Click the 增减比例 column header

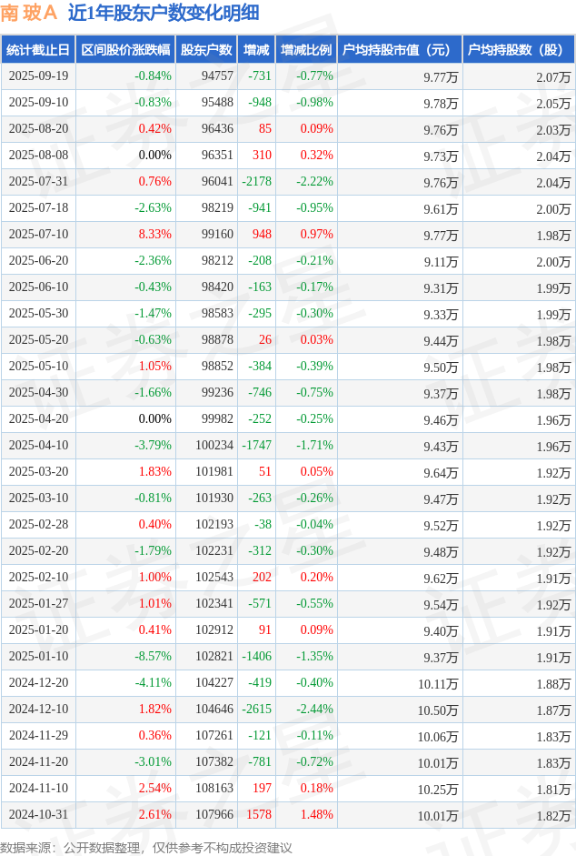pyautogui.click(x=305, y=50)
